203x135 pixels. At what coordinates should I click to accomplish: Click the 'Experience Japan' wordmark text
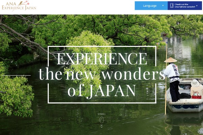(19, 8)
